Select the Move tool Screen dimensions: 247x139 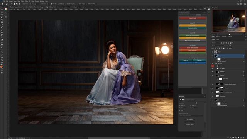click(2, 10)
